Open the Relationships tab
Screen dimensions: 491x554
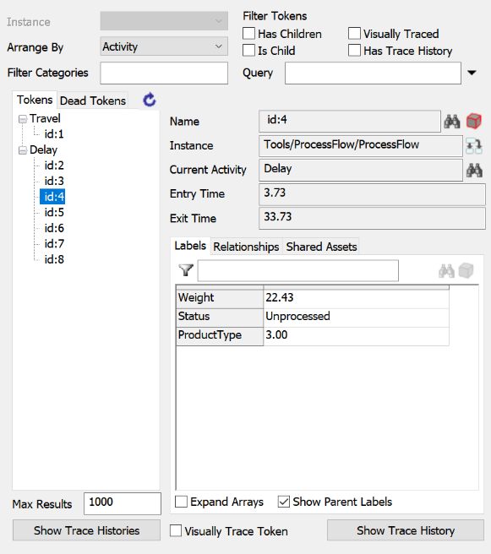coord(246,247)
